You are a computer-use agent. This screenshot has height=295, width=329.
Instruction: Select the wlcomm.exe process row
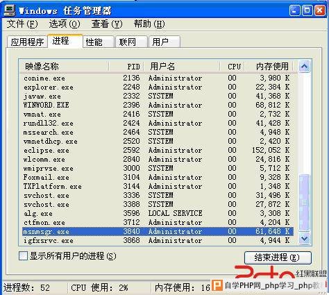click(x=158, y=159)
